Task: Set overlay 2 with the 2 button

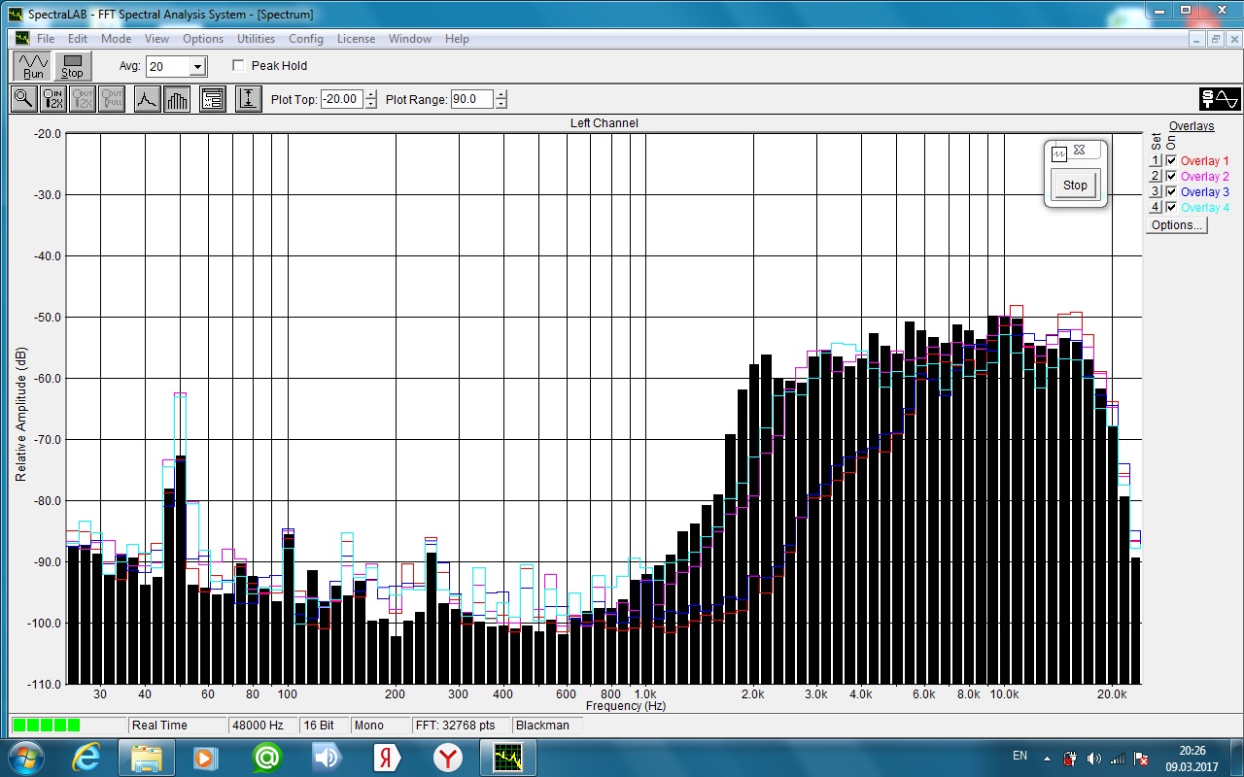Action: pos(1156,177)
